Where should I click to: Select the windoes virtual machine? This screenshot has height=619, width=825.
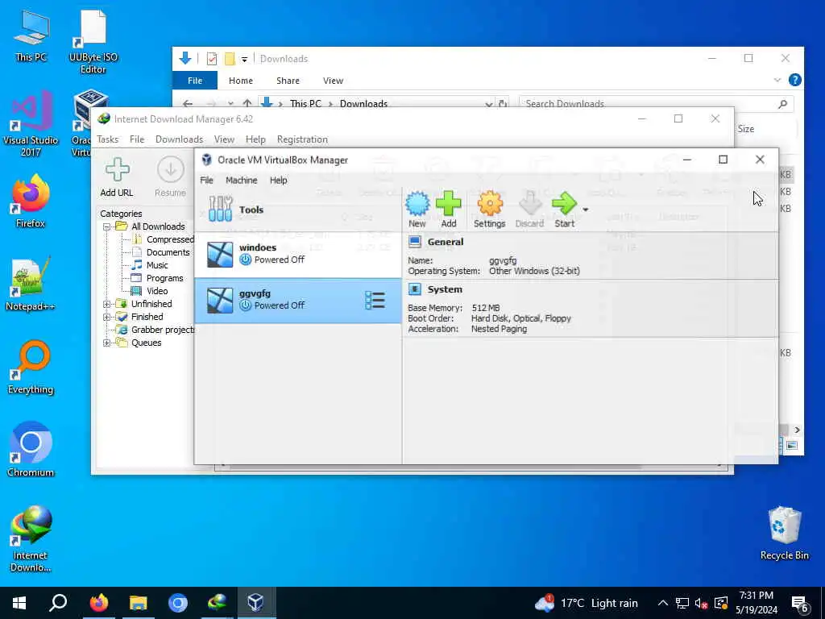[x=298, y=254]
